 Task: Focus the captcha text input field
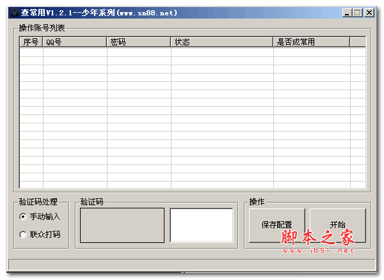point(202,225)
